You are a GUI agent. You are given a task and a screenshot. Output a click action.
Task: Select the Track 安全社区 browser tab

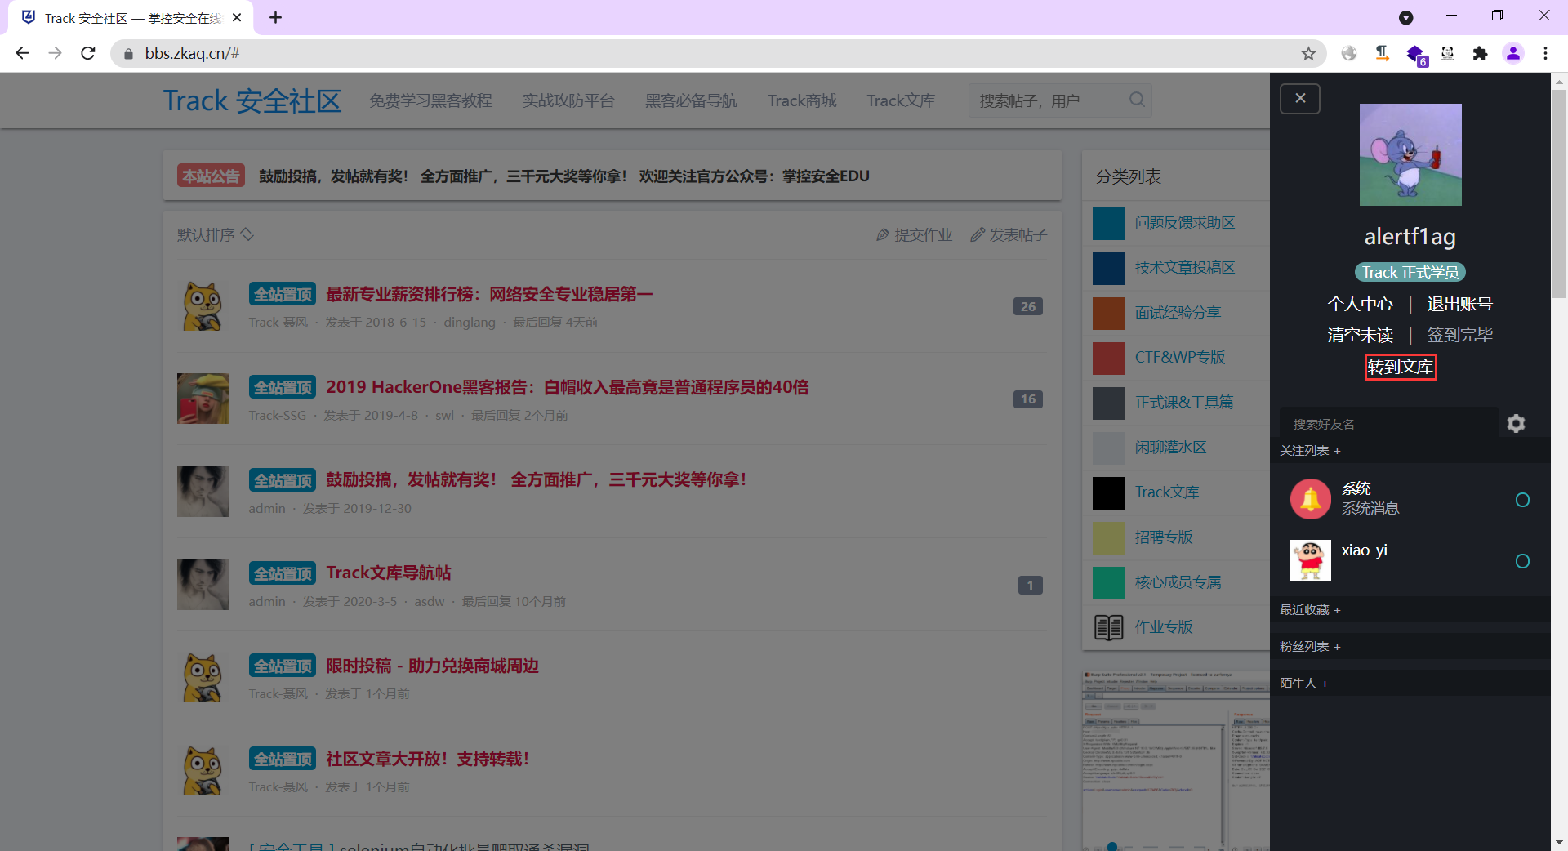[x=131, y=17]
